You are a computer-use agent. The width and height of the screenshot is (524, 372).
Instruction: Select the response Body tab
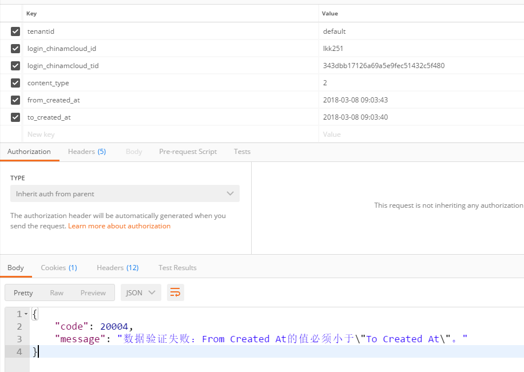tap(15, 268)
